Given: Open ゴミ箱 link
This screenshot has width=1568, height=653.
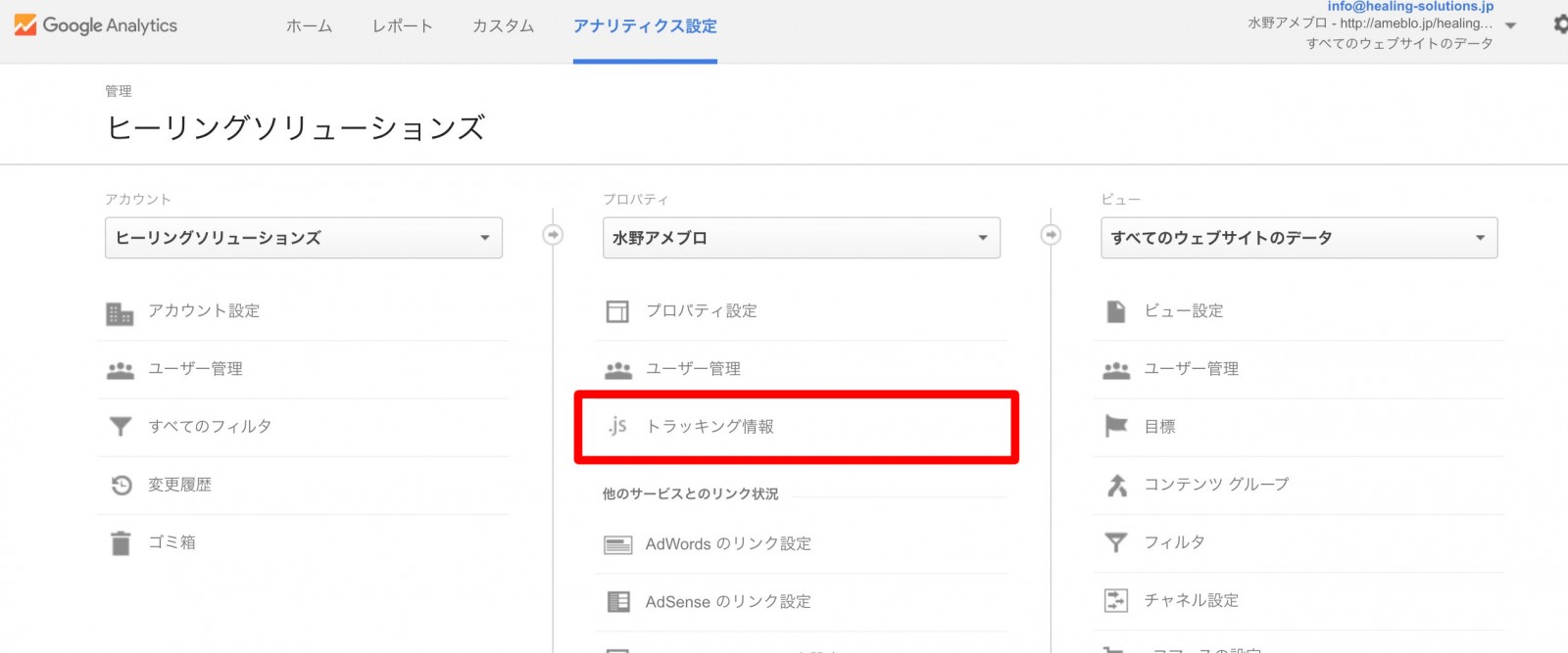Looking at the screenshot, I should pyautogui.click(x=171, y=542).
